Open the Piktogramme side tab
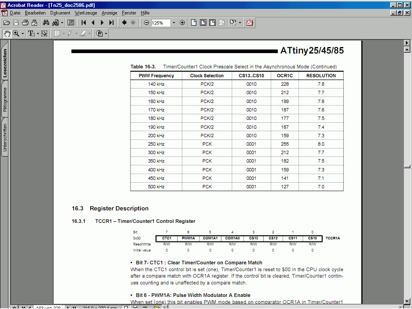412x309 pixels. tap(5, 100)
